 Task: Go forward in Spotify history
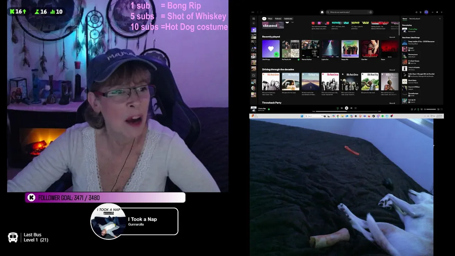[x=261, y=12]
